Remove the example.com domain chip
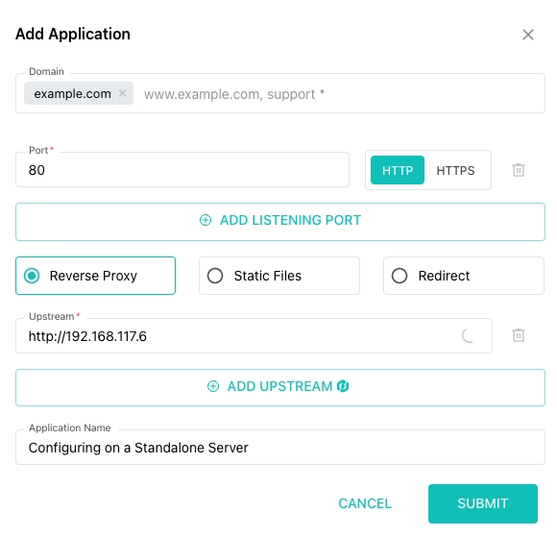The image size is (557, 536). (x=123, y=93)
